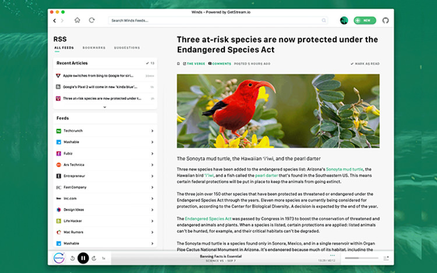
Task: Mark the article as read
Action: (365, 63)
